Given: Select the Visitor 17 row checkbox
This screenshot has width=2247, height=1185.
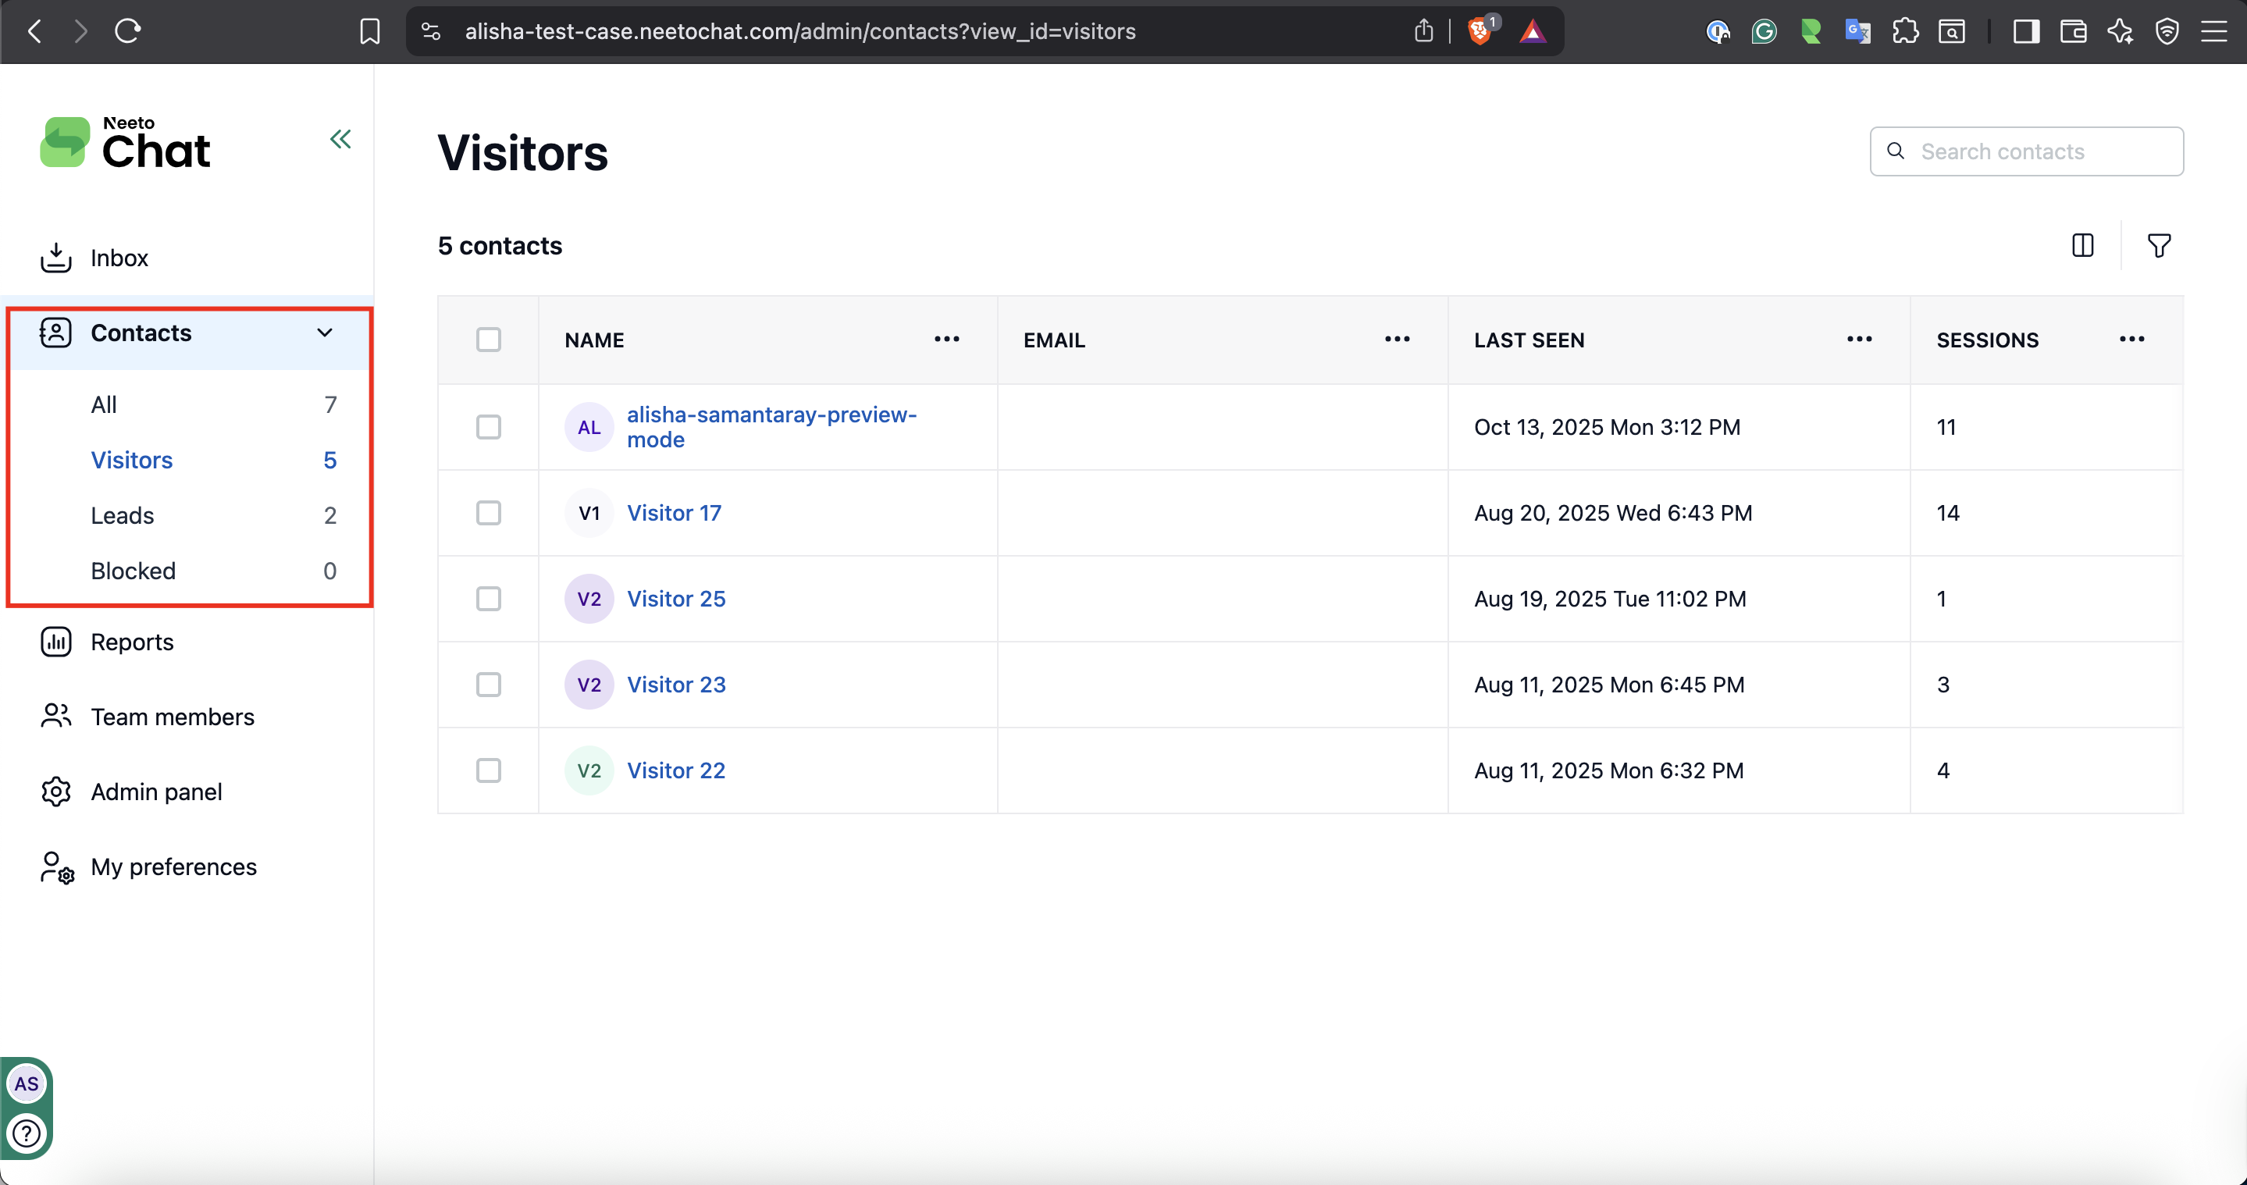Looking at the screenshot, I should point(489,513).
